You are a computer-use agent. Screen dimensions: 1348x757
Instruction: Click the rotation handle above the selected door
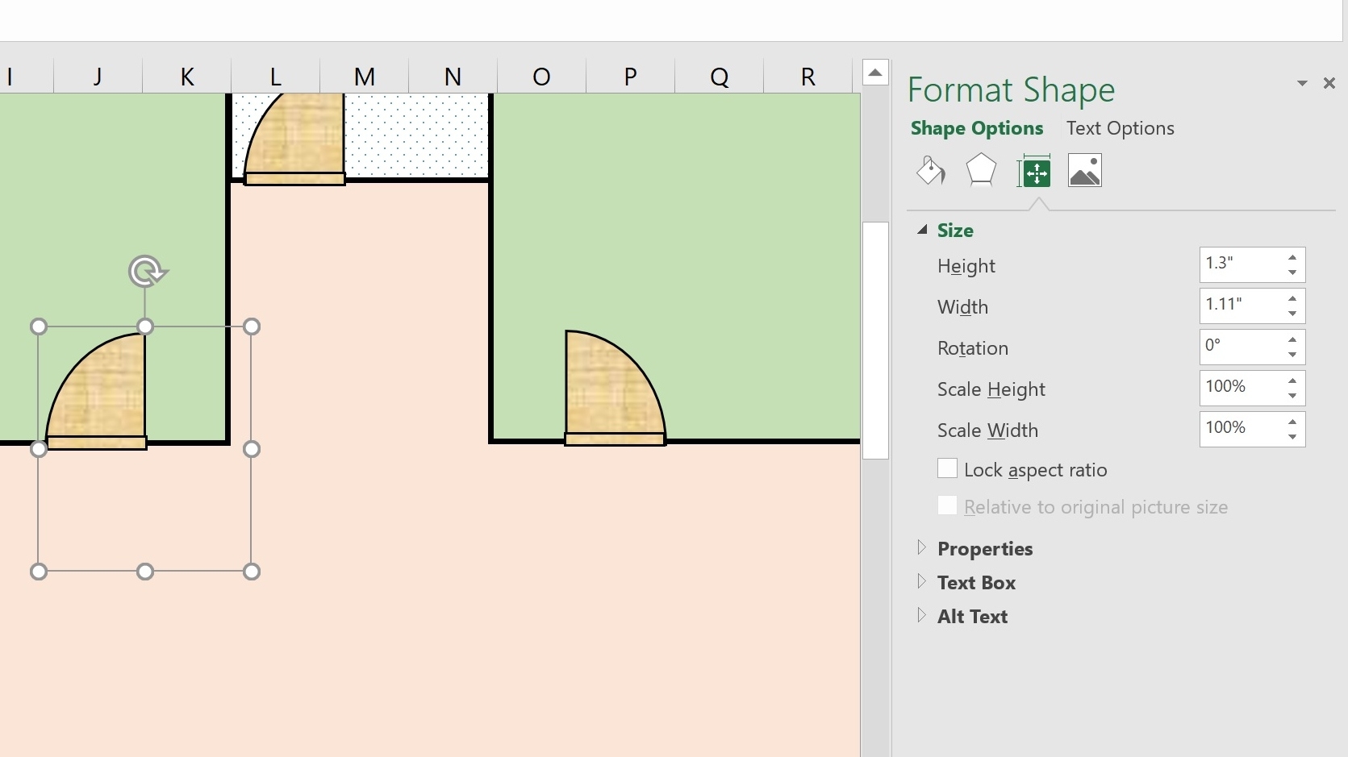tap(146, 272)
